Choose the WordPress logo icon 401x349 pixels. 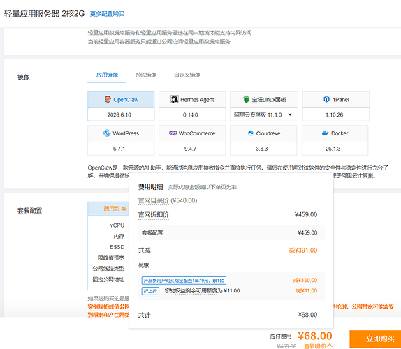[107, 133]
